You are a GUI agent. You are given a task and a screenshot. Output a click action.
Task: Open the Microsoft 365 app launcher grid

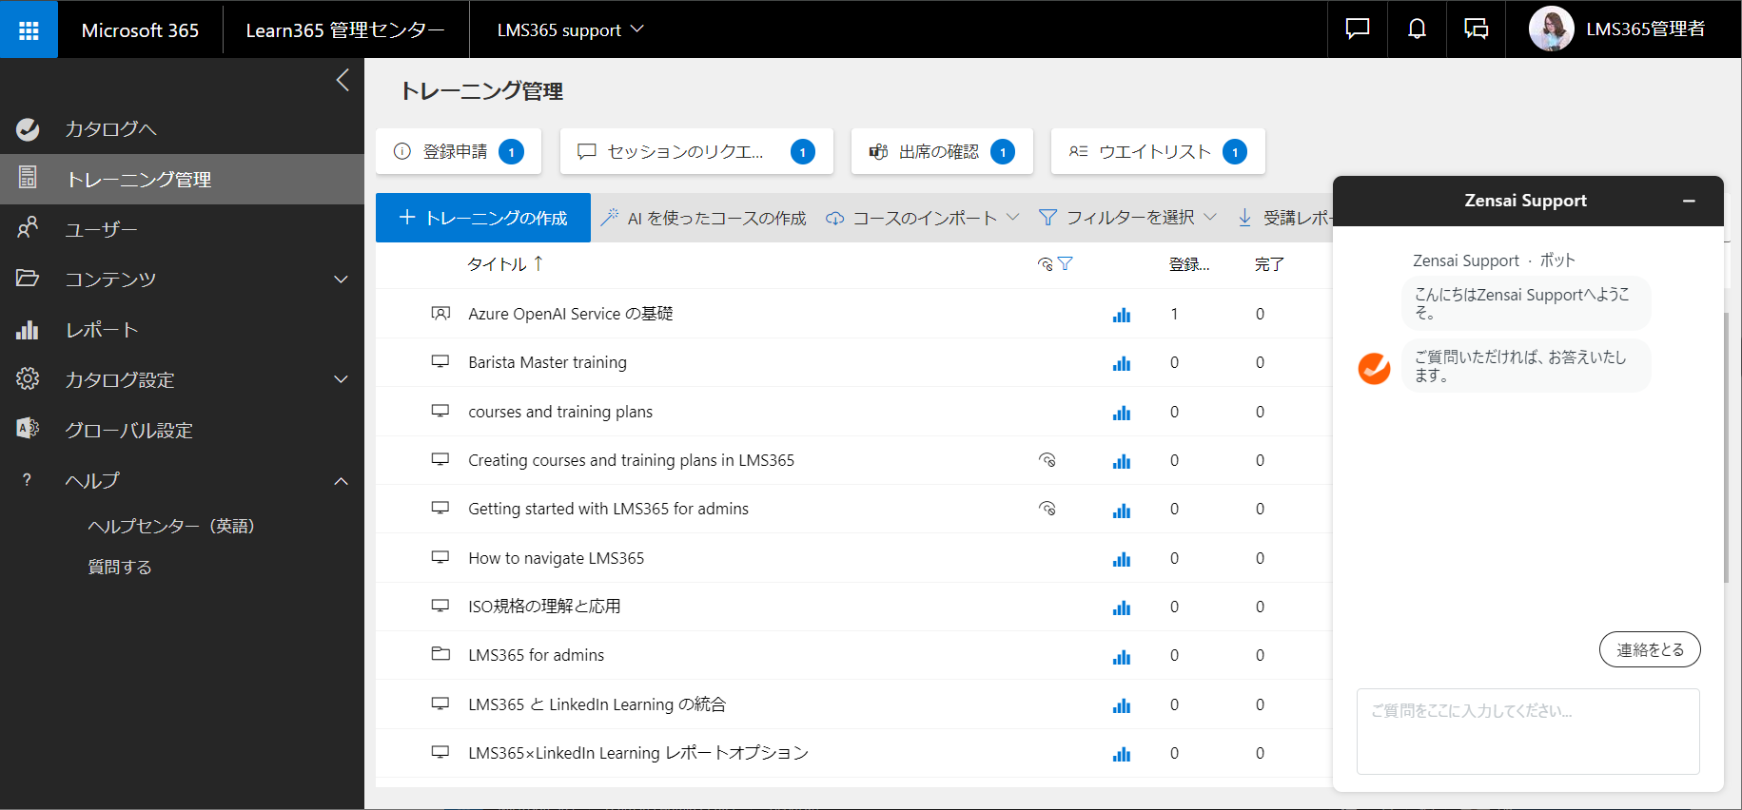[x=29, y=29]
